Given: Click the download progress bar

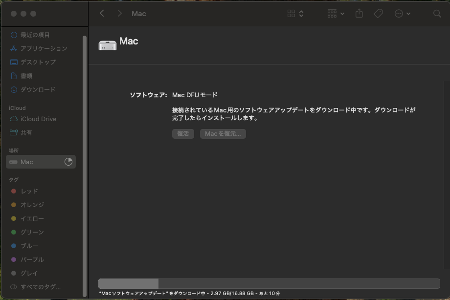Looking at the screenshot, I should tap(269, 283).
